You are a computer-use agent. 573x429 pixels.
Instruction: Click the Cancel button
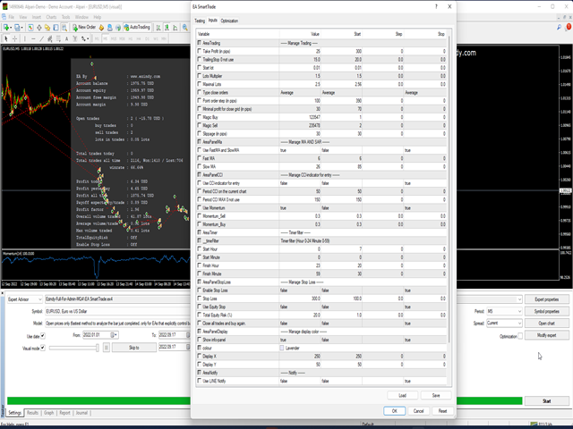(x=418, y=411)
